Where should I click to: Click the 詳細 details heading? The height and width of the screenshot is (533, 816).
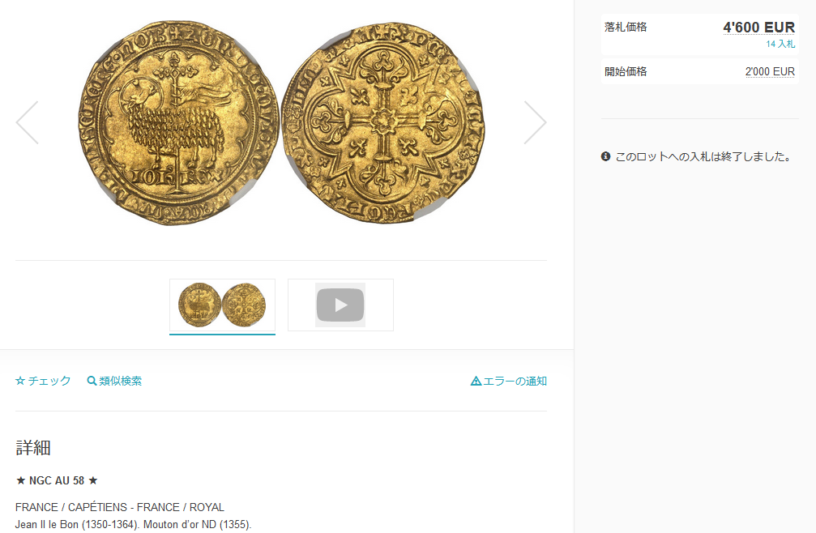point(32,448)
